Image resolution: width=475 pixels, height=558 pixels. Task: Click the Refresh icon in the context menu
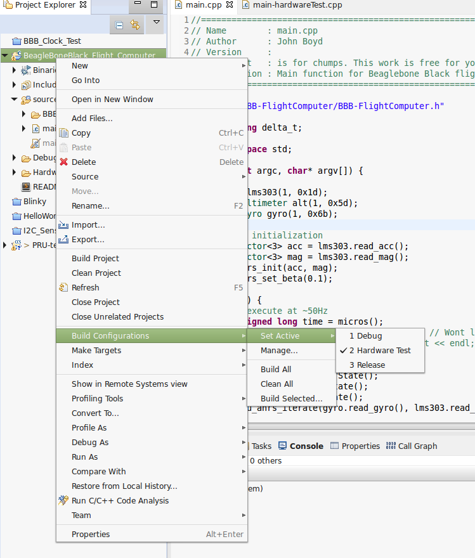[x=63, y=288]
